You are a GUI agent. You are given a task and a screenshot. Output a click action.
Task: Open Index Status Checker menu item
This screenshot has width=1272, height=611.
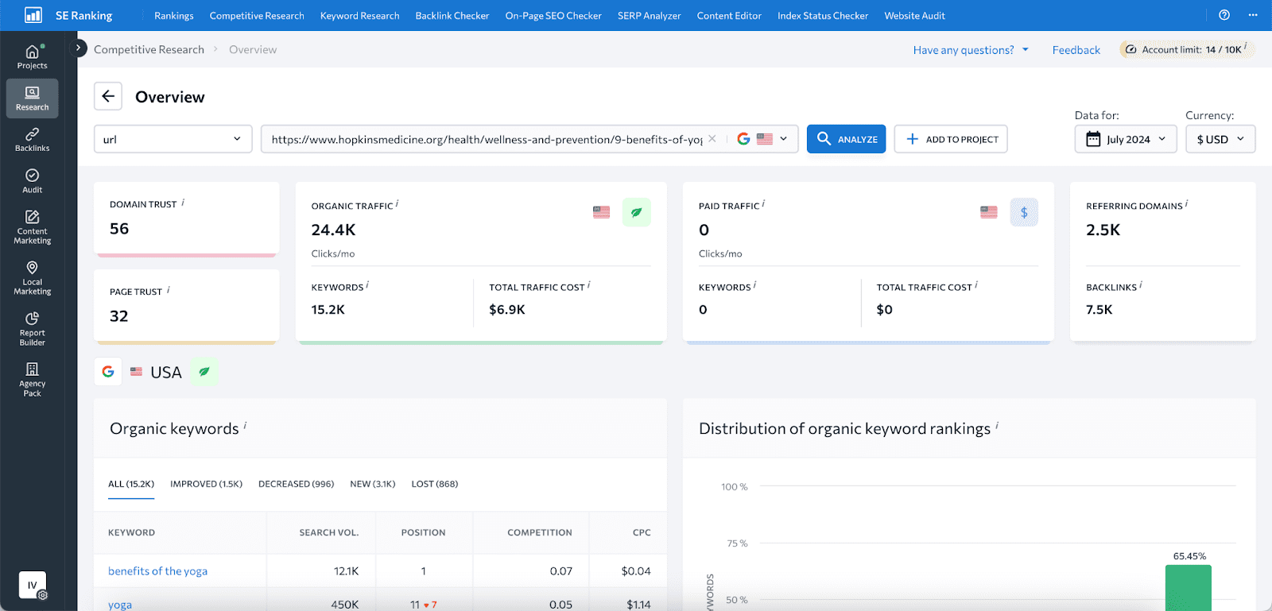[x=823, y=15]
